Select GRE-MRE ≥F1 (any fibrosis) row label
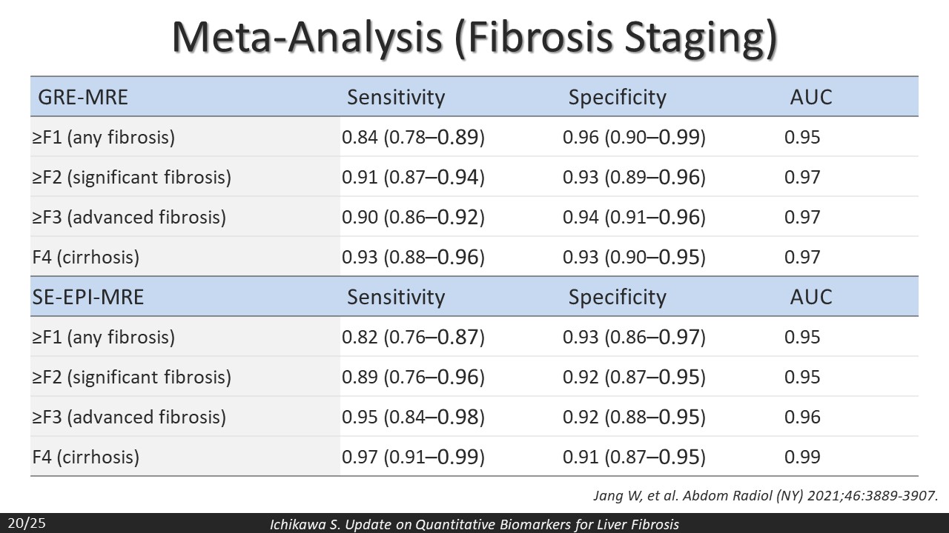Screen dimensions: 949x533 pos(104,137)
